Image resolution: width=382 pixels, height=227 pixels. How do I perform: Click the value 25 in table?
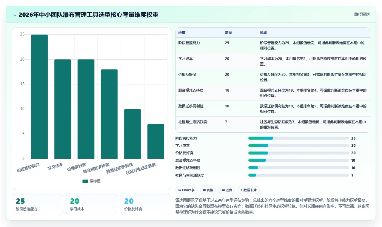coord(227,43)
